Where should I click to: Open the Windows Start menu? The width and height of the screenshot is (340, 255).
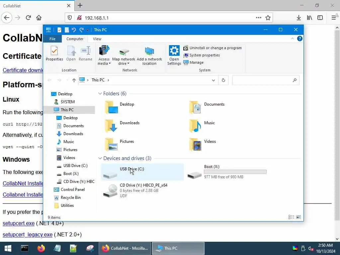tap(8, 248)
